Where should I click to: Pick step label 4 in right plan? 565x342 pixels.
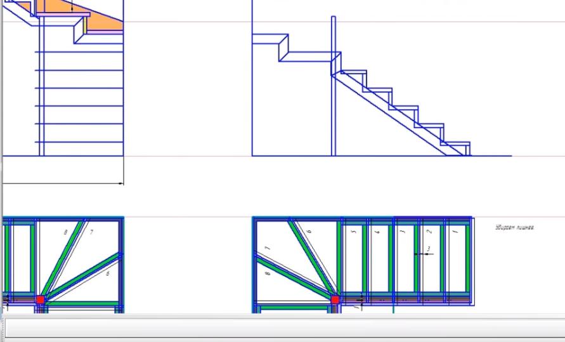pyautogui.click(x=379, y=232)
